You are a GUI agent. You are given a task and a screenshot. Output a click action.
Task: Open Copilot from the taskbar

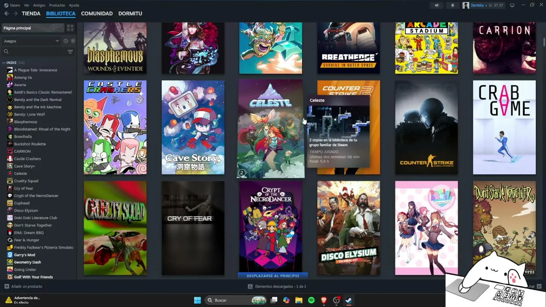pyautogui.click(x=286, y=300)
